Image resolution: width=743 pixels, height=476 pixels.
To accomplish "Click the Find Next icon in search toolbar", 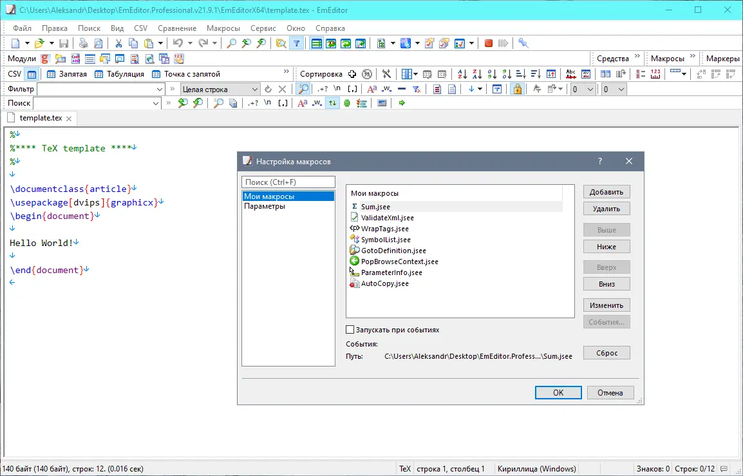I will (198, 103).
